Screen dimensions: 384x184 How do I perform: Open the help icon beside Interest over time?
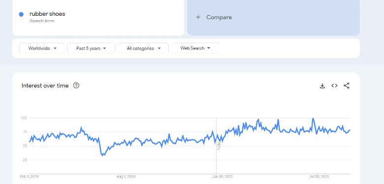pos(76,85)
